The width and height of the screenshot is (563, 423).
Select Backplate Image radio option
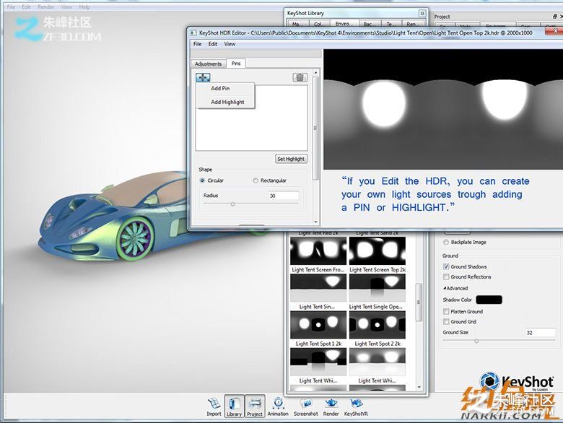pos(446,243)
